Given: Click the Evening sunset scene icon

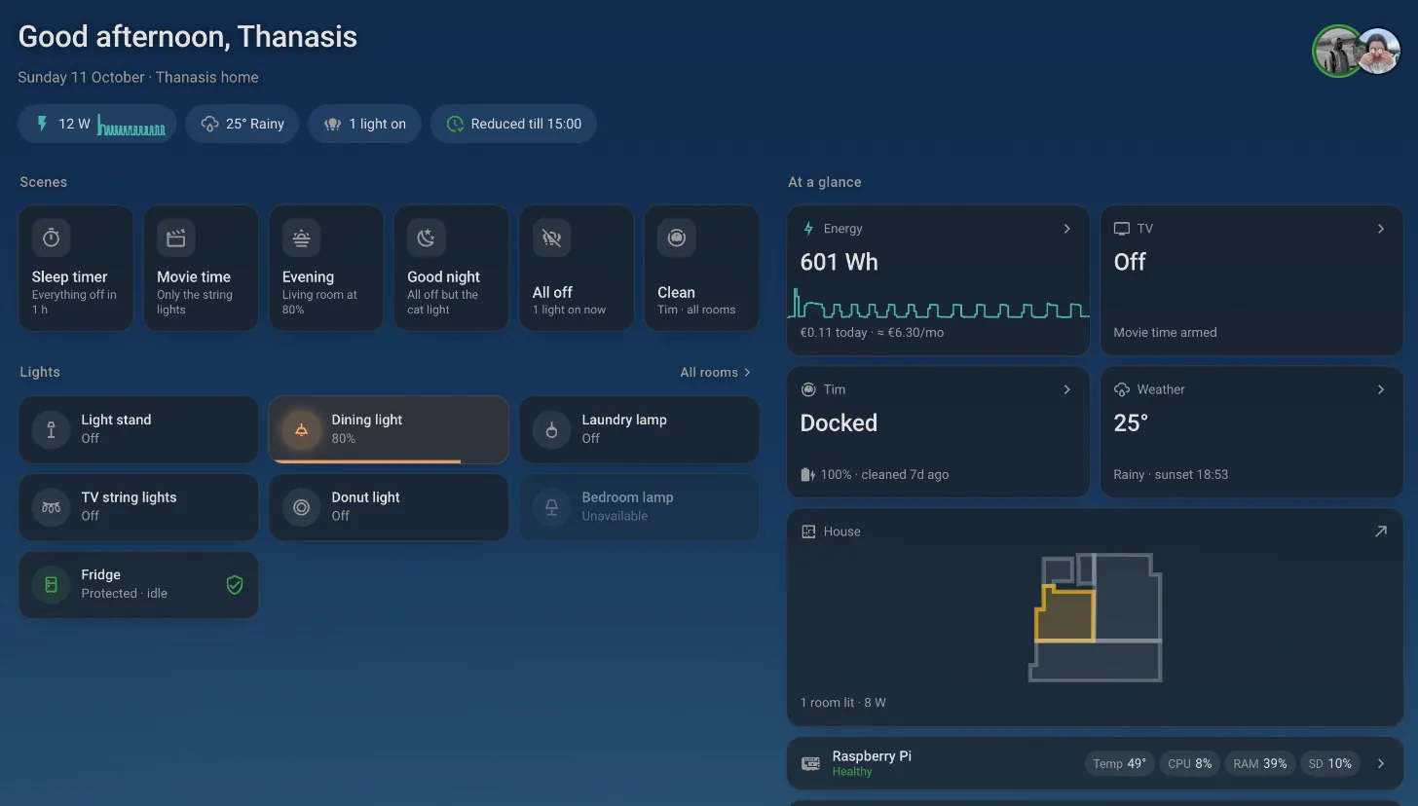Looking at the screenshot, I should [301, 238].
